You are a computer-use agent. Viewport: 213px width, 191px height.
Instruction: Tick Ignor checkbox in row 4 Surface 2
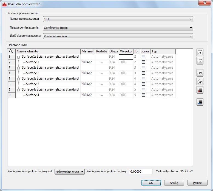click(143, 73)
